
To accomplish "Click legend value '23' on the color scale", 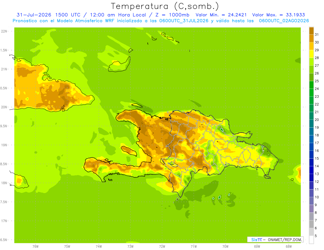I will [x=317, y=97].
